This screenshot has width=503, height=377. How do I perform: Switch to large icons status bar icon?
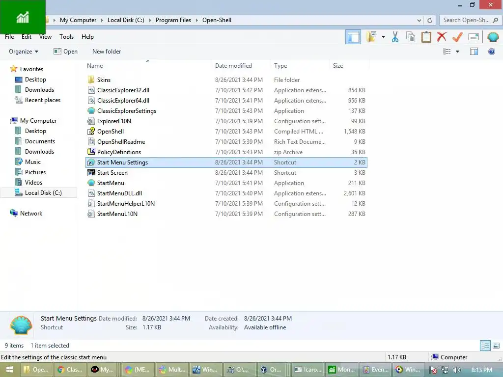pyautogui.click(x=496, y=346)
